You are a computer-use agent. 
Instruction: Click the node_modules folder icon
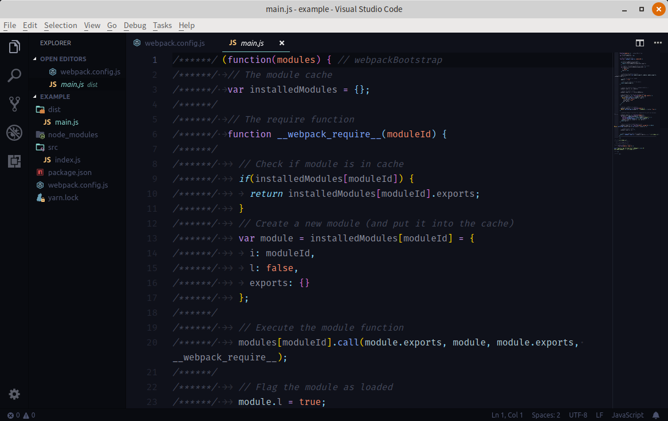(x=41, y=135)
